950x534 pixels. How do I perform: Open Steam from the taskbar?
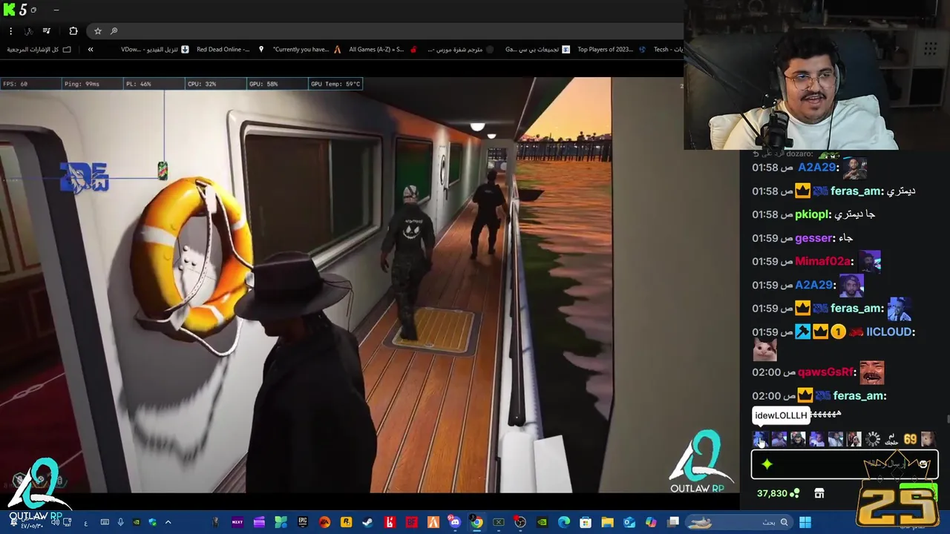367,522
